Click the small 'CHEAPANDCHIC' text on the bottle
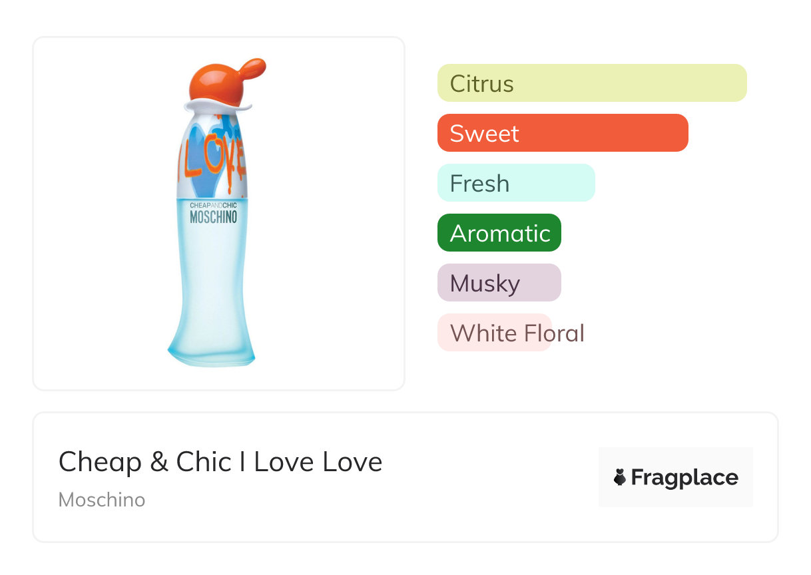 coord(213,206)
